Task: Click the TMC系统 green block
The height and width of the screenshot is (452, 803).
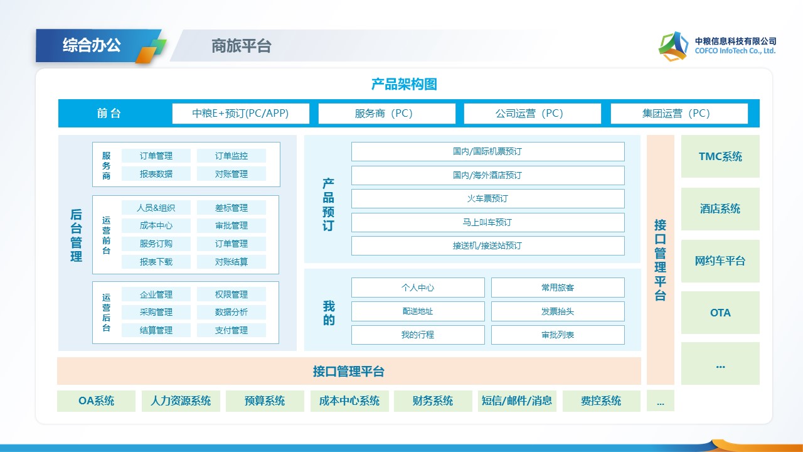Action: (x=720, y=156)
